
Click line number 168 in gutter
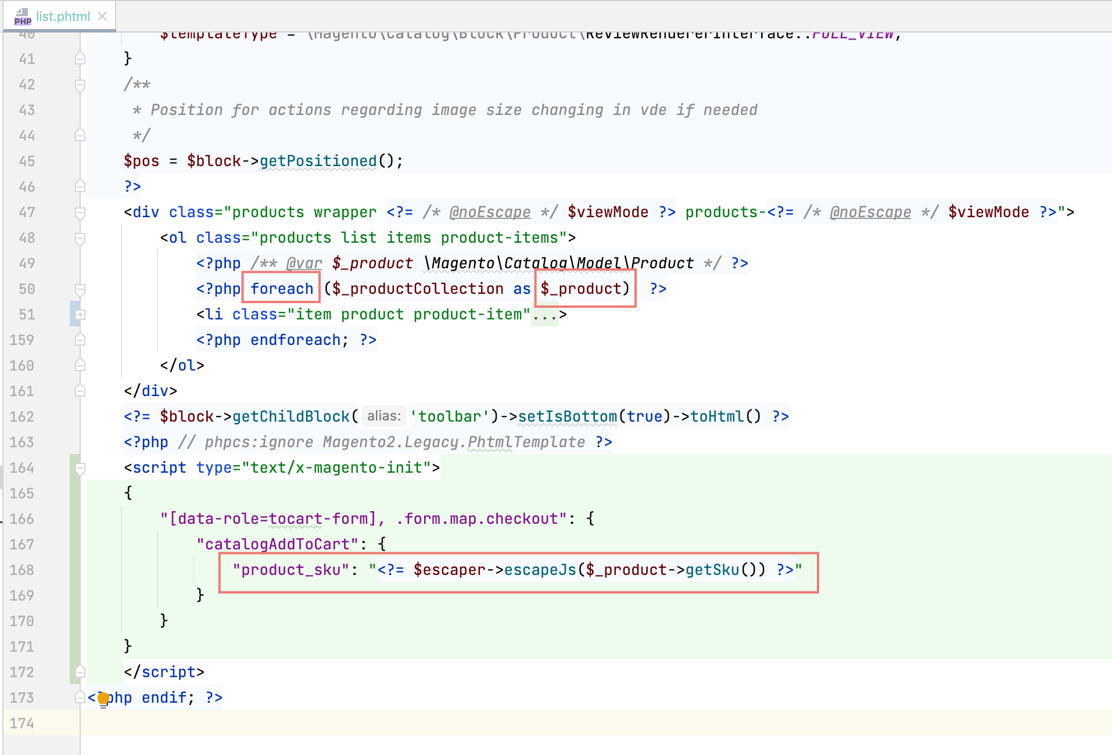pos(22,570)
